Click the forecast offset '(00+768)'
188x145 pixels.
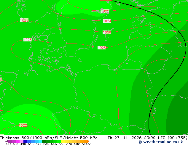point(177,138)
